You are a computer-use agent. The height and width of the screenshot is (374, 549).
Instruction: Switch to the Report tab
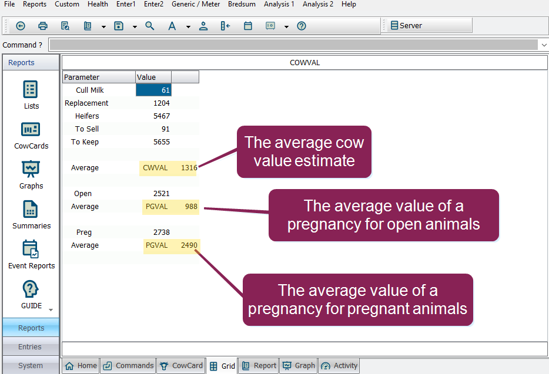click(259, 366)
